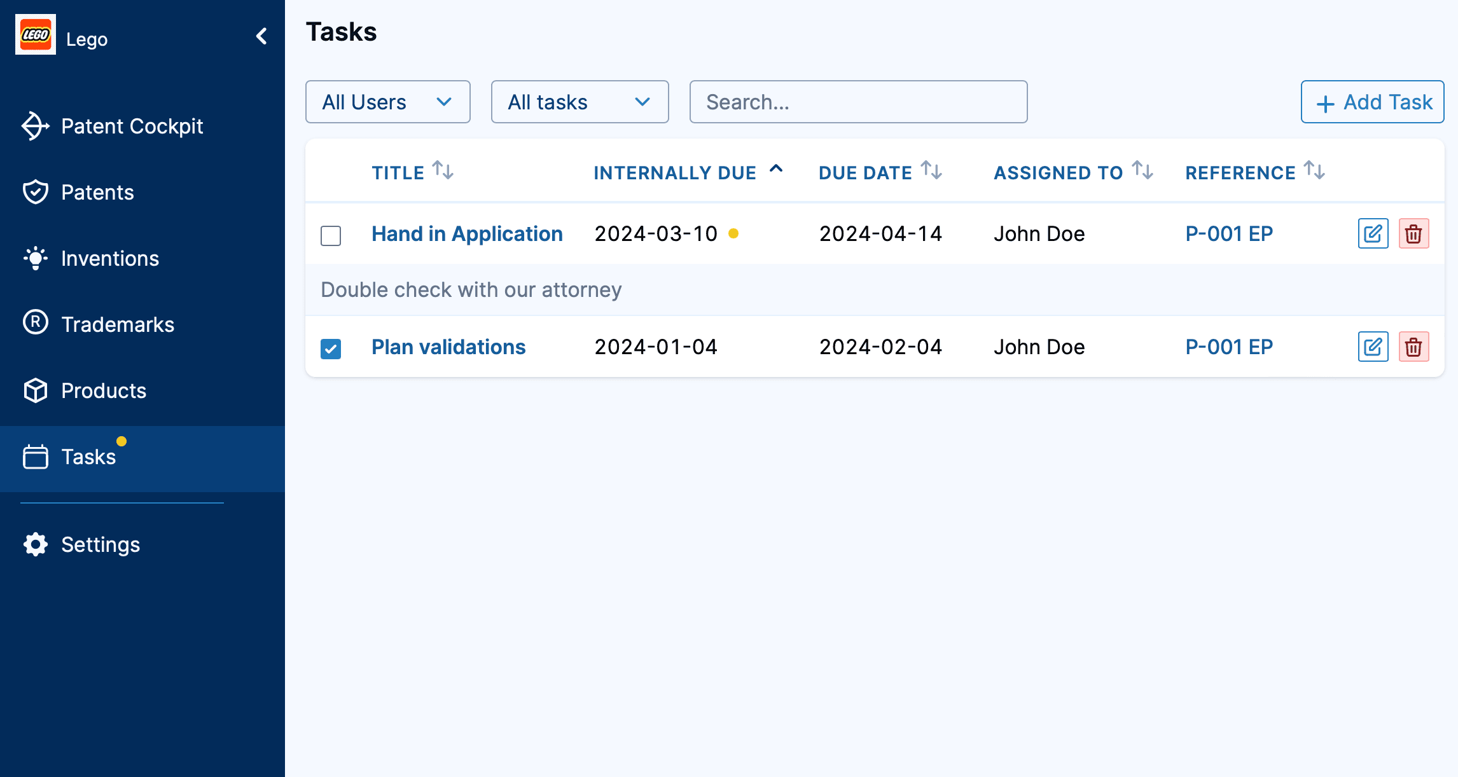
Task: Delete the Plan validations task
Action: (1414, 347)
